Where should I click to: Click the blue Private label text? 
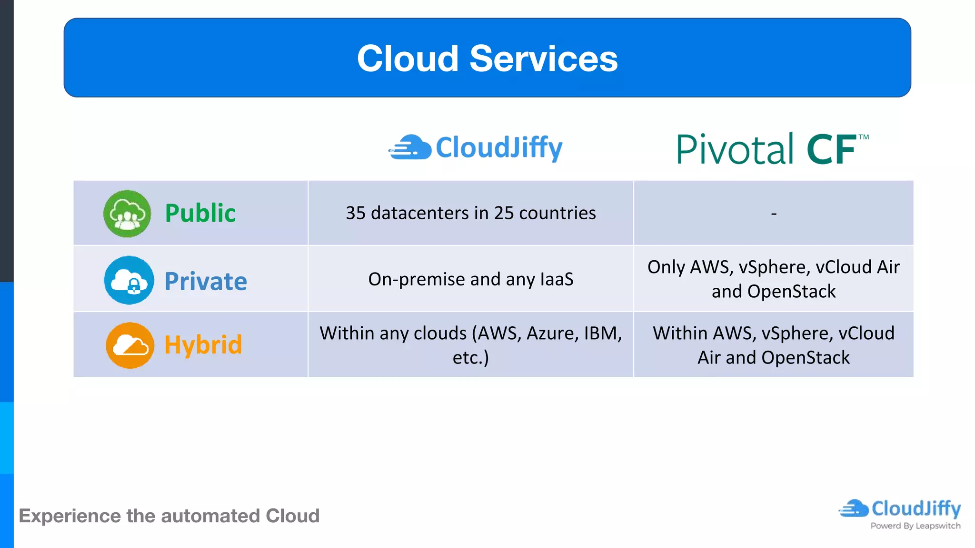pyautogui.click(x=206, y=281)
